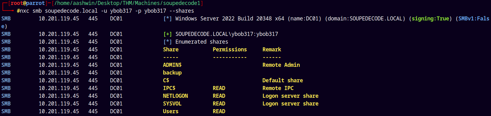
Task: Click the ADMIN$ share name
Action: (172, 65)
